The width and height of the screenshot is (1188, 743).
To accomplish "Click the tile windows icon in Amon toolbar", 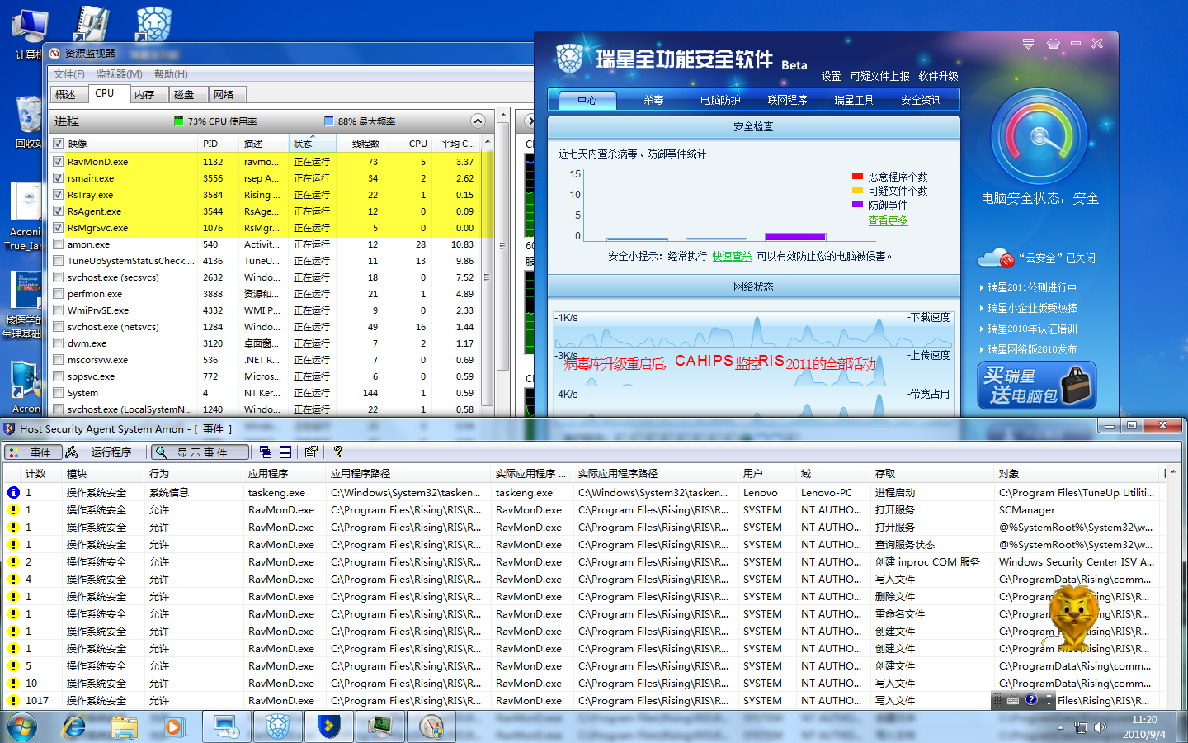I will (285, 452).
